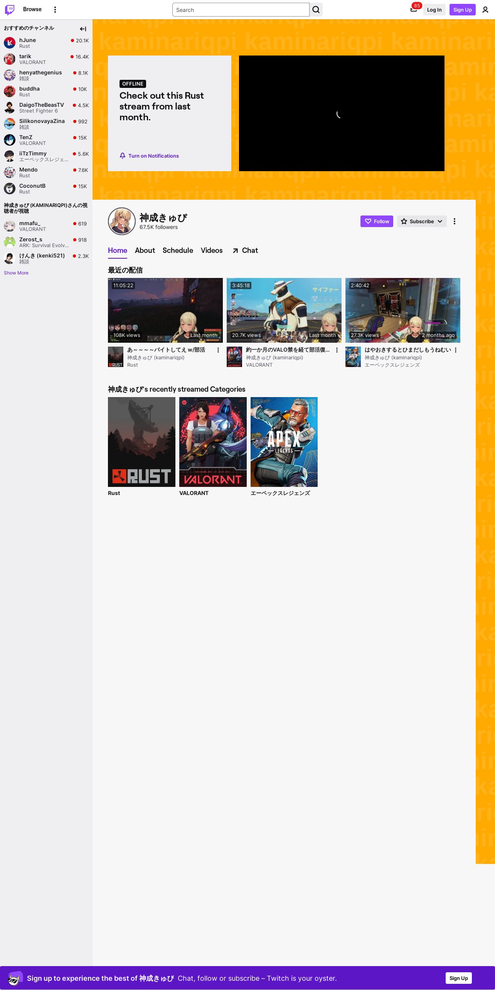Click the エーペックスレジェンズ category label
Image resolution: width=495 pixels, height=990 pixels.
[280, 493]
